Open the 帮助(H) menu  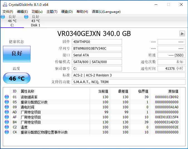82,12
